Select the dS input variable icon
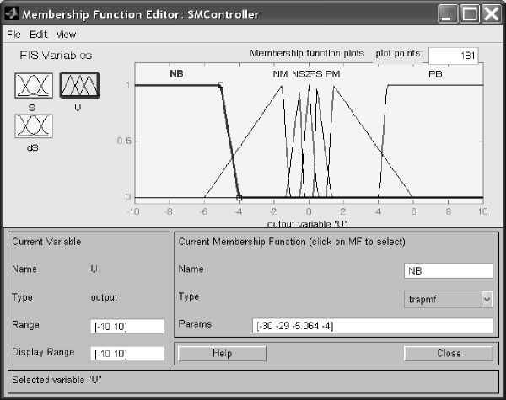The image size is (506, 400). 34,125
